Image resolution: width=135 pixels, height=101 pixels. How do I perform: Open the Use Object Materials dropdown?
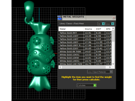coord(100,72)
